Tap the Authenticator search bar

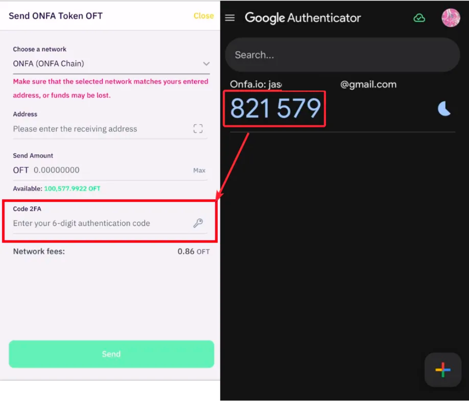(342, 55)
